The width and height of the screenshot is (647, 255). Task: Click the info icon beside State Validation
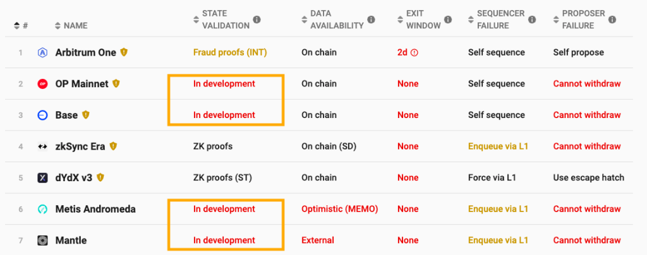point(257,20)
